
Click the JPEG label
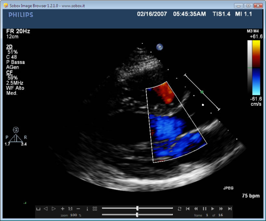point(229,188)
